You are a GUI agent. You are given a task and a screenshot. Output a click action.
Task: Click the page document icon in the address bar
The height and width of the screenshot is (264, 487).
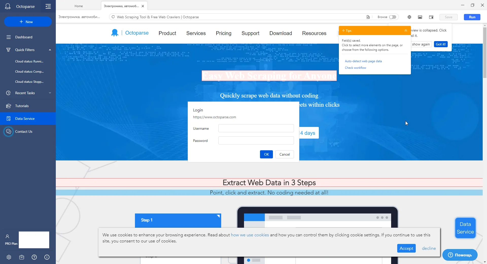click(368, 17)
